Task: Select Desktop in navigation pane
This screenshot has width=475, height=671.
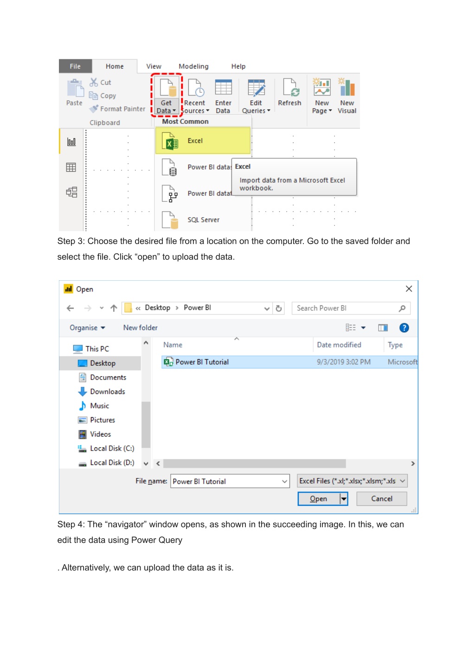Action: coord(100,363)
